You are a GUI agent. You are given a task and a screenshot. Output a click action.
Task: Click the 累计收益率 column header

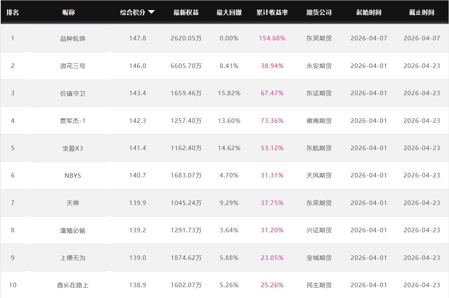click(272, 12)
